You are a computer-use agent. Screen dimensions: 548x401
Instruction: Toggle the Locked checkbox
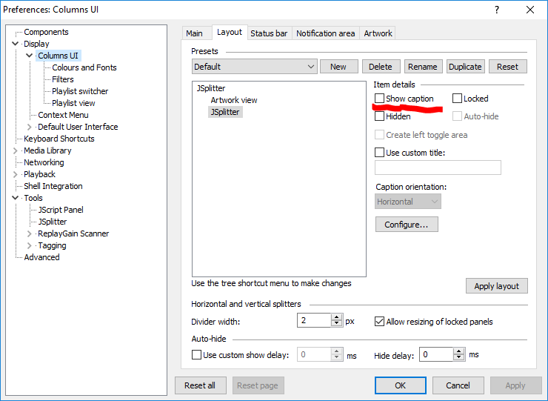(x=458, y=99)
